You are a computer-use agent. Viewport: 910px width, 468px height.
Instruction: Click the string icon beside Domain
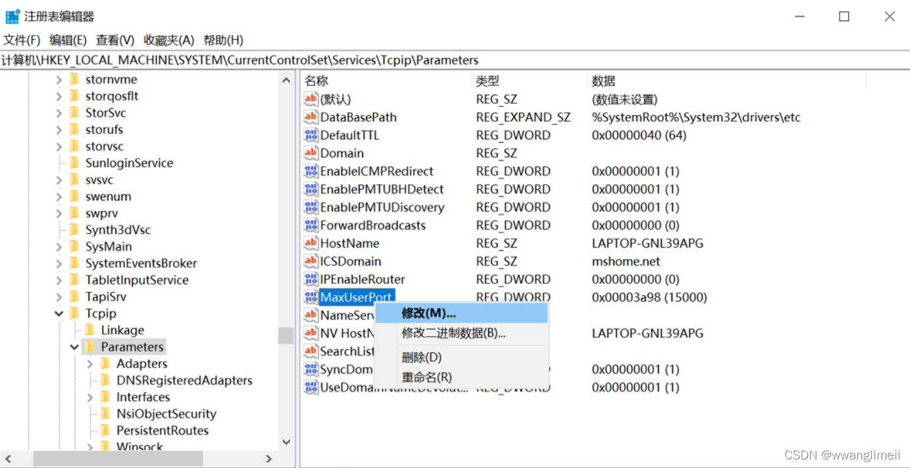311,153
